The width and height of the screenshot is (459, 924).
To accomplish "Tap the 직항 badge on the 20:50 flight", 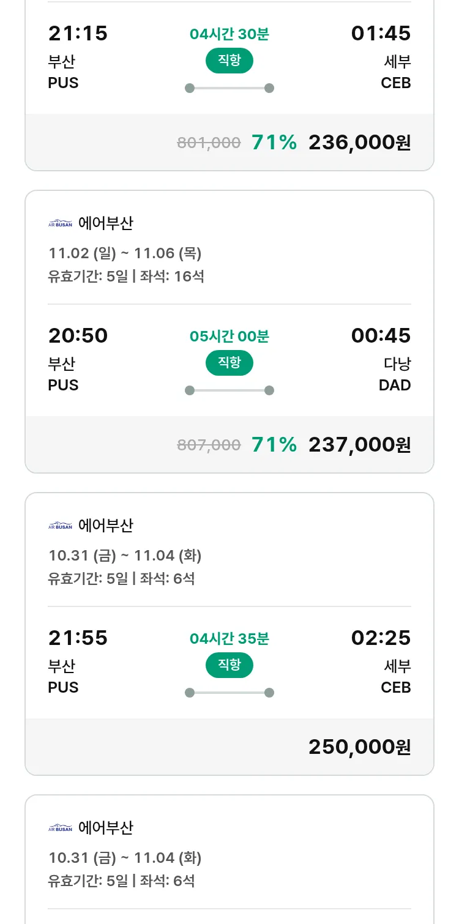I will (x=229, y=363).
